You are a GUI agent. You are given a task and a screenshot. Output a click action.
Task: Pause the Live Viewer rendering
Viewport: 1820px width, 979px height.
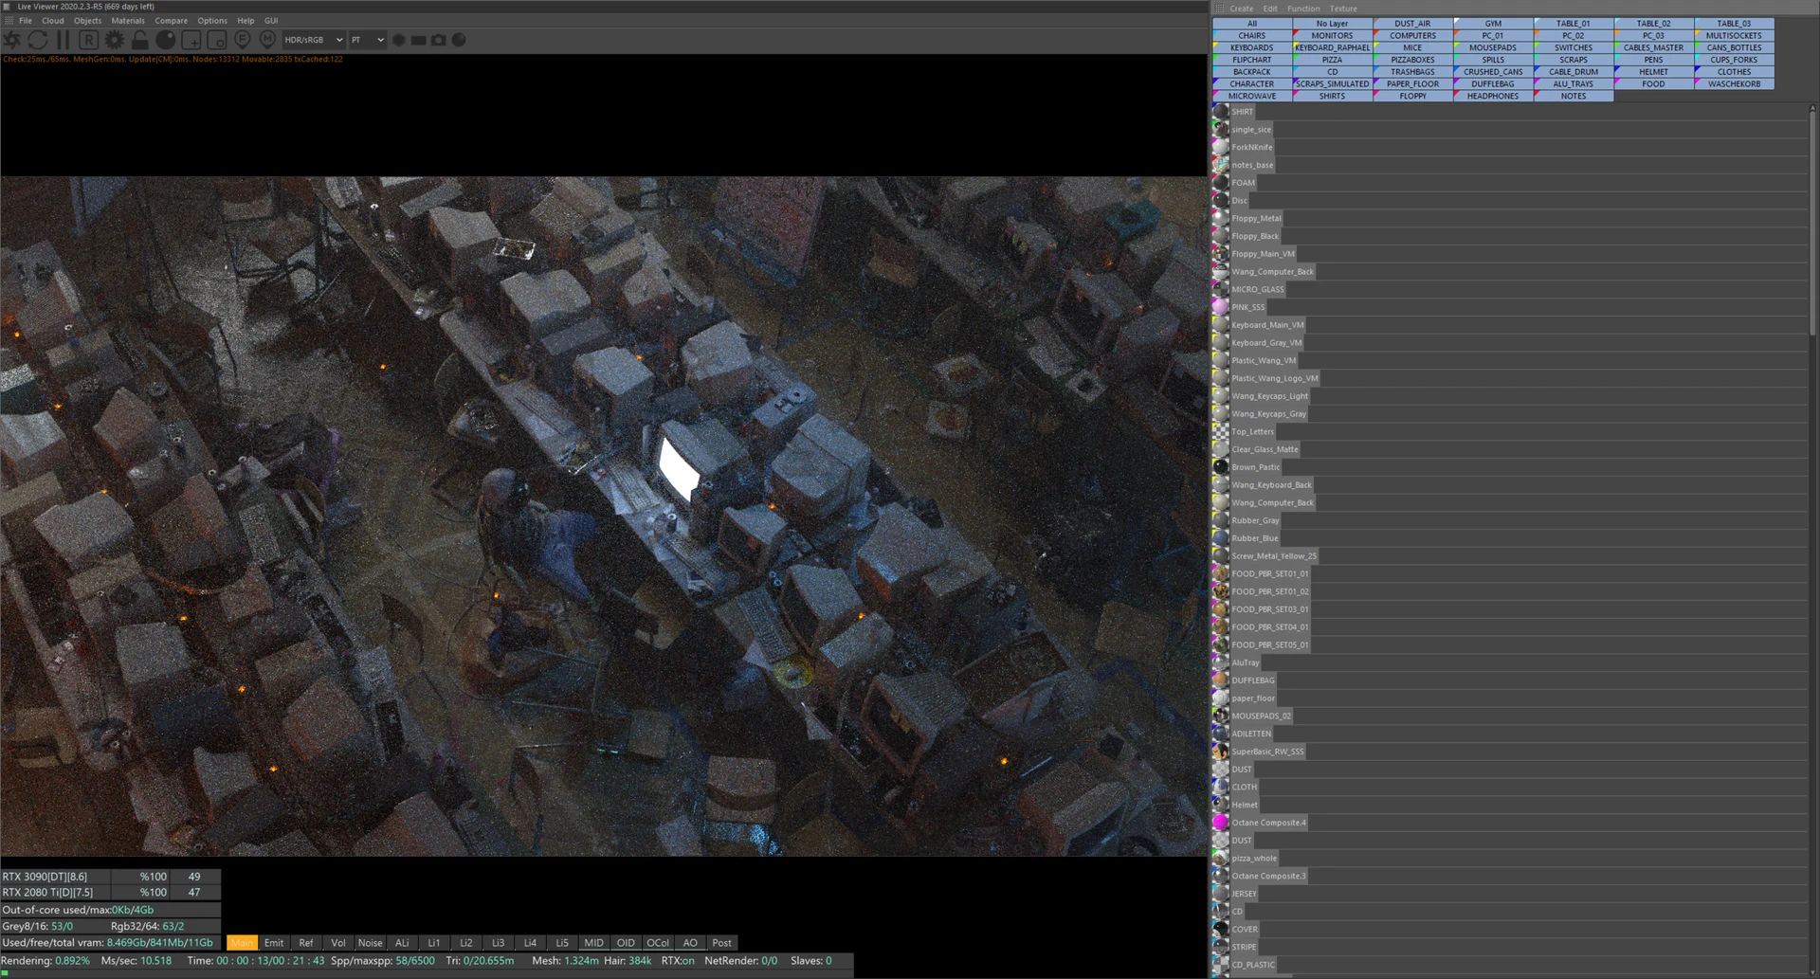(x=64, y=40)
